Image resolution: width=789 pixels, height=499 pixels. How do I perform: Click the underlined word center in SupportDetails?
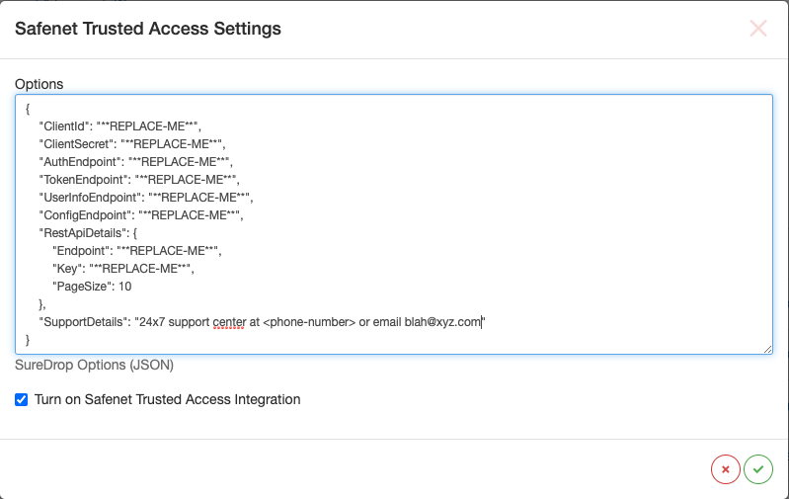click(229, 322)
